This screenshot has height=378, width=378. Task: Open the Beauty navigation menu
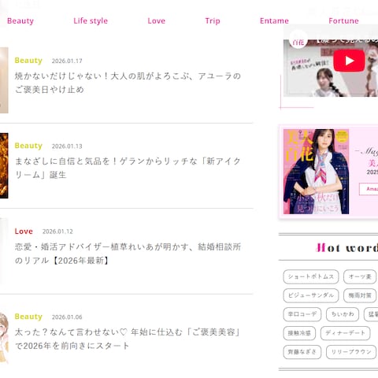tap(20, 20)
